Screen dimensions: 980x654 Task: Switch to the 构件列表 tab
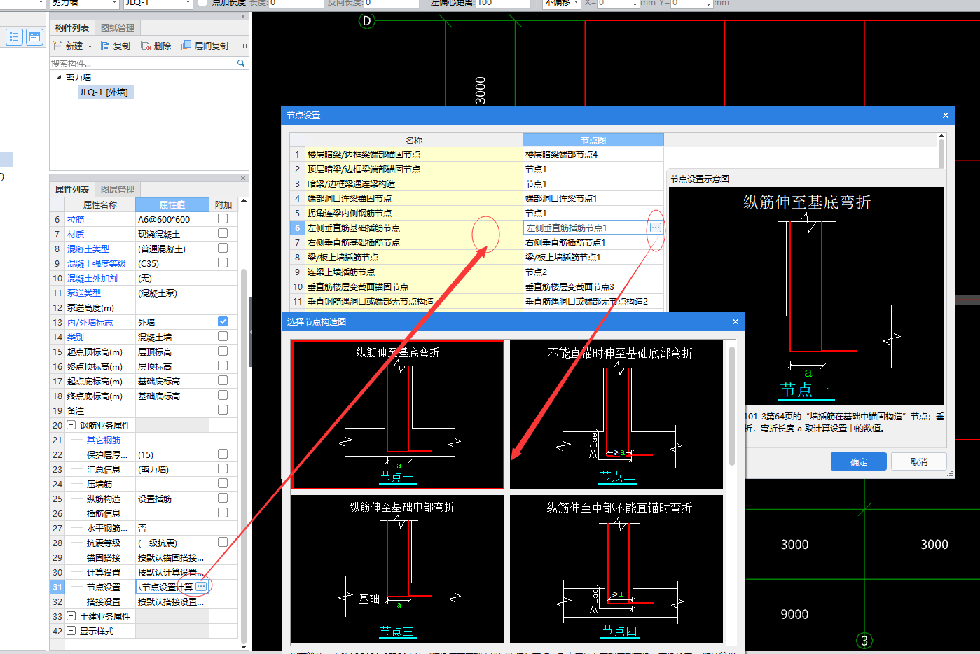[x=72, y=28]
